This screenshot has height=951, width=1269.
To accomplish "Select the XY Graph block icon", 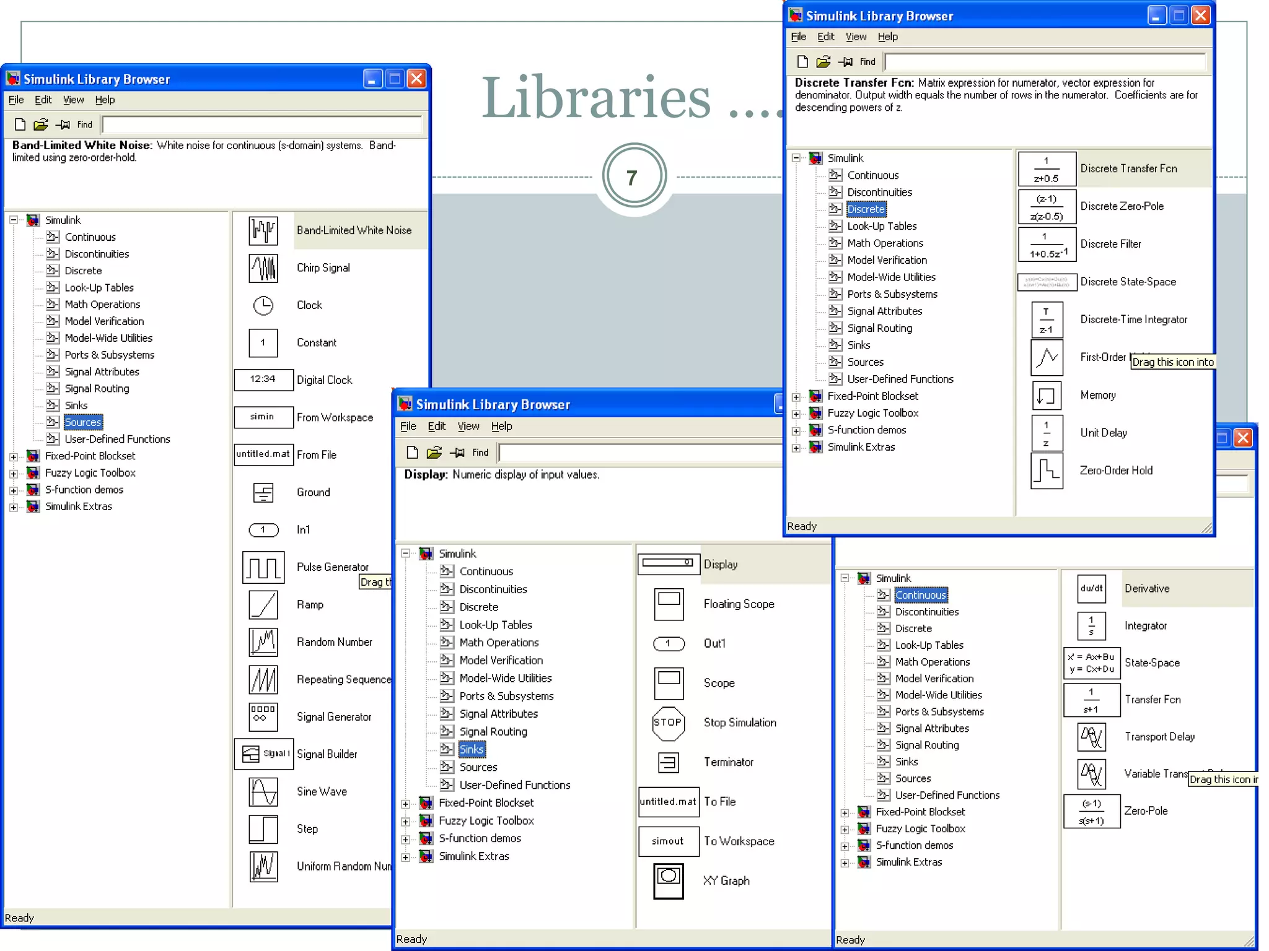I will click(668, 880).
